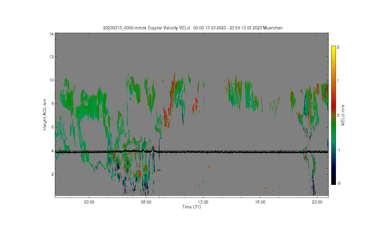Click the '03:00' time tick label
Viewport: 390px width, 234px height.
[x=89, y=202]
